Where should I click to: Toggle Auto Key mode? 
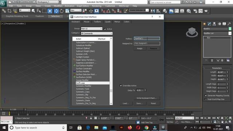[170, 118]
